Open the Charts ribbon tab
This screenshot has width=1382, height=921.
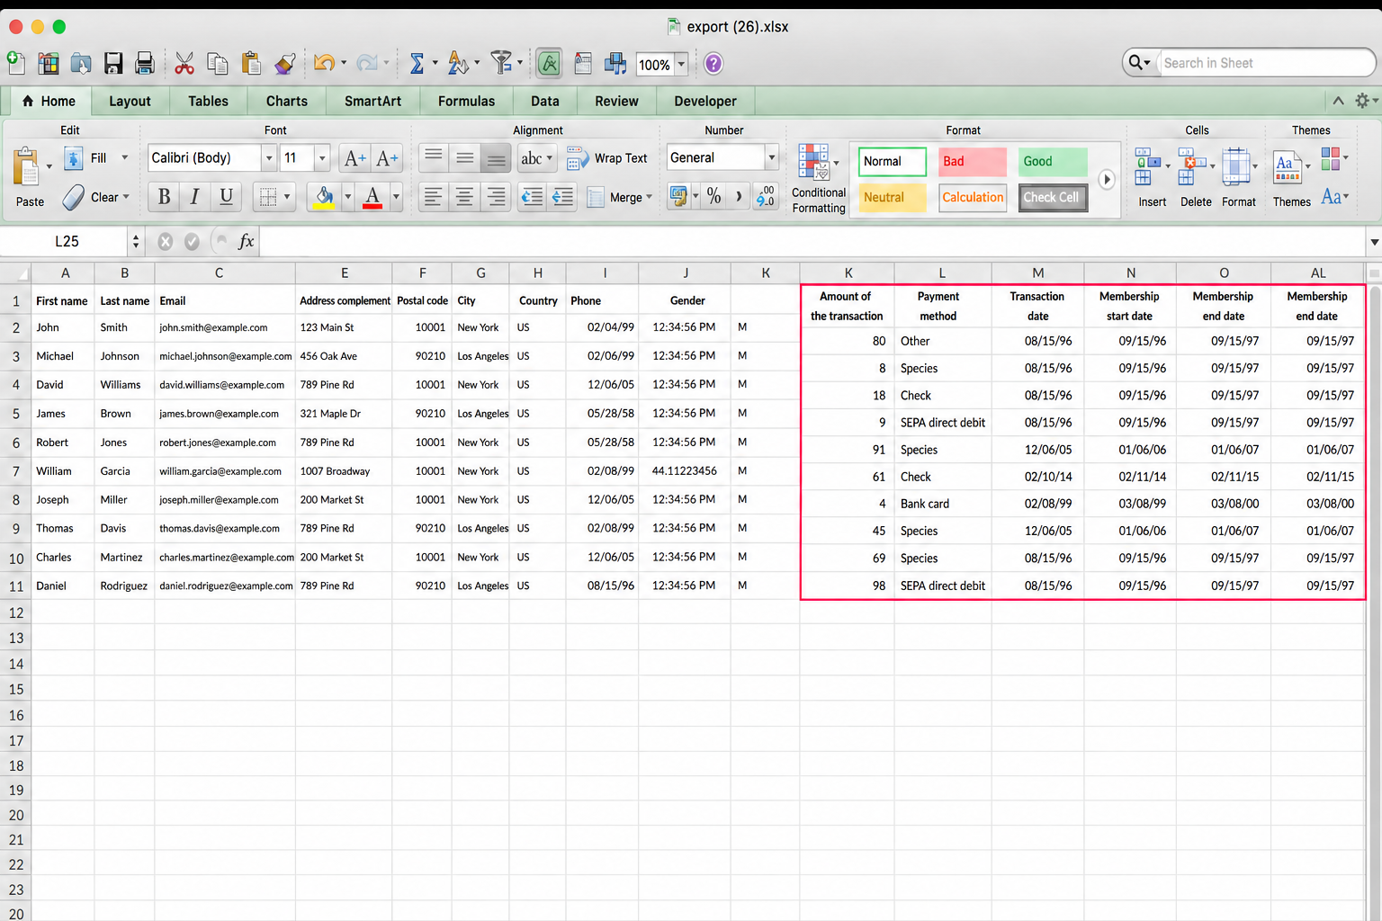[287, 101]
